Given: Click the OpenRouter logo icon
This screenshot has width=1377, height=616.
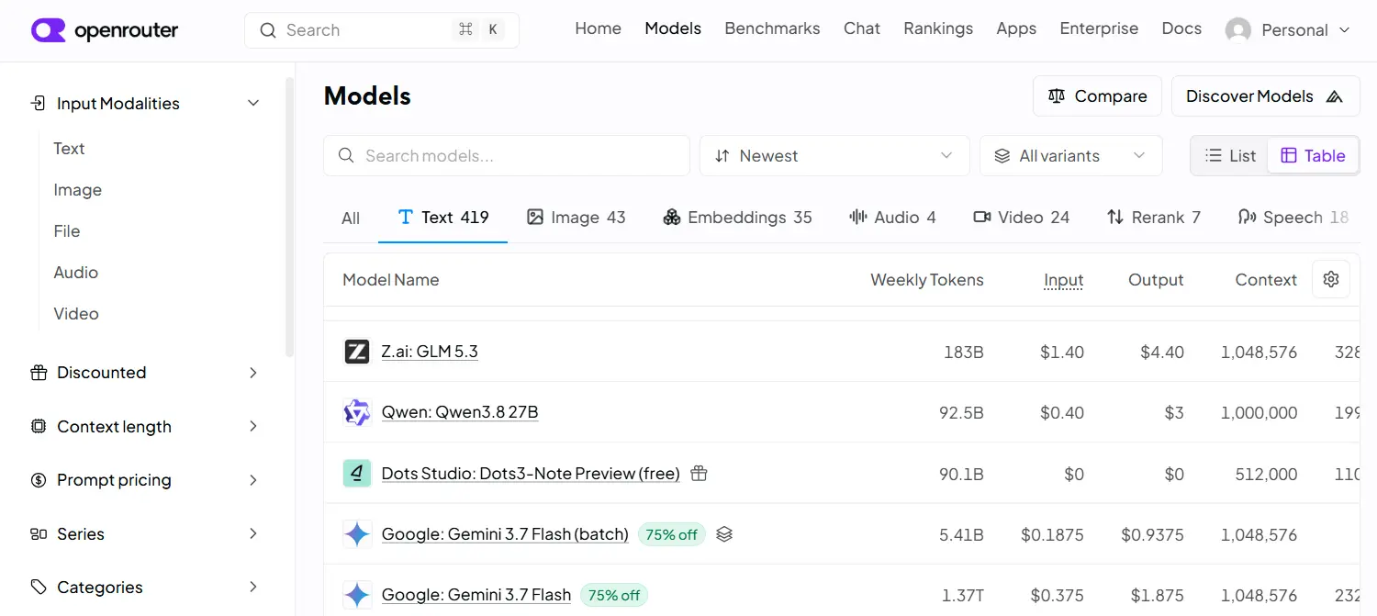Looking at the screenshot, I should point(48,30).
